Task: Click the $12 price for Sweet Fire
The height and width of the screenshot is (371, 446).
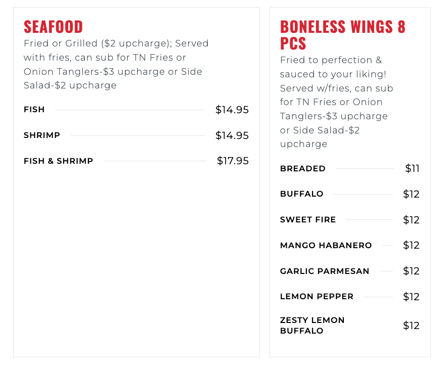Action: [411, 220]
